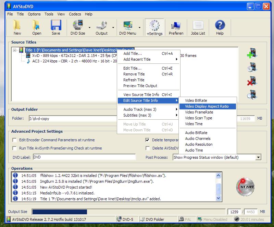Screen dimensions: 274x227
Task: Uncheck the Delete temporary files checkbox
Action: coord(148,140)
